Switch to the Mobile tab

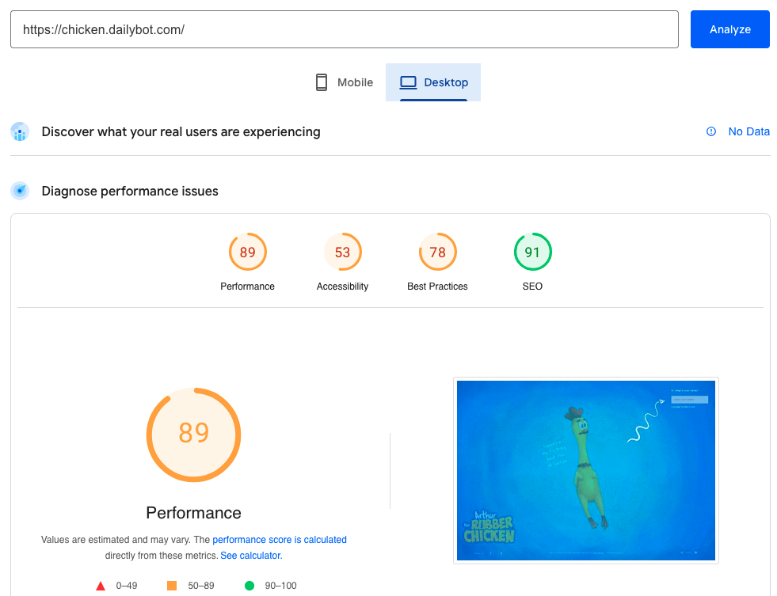(345, 82)
